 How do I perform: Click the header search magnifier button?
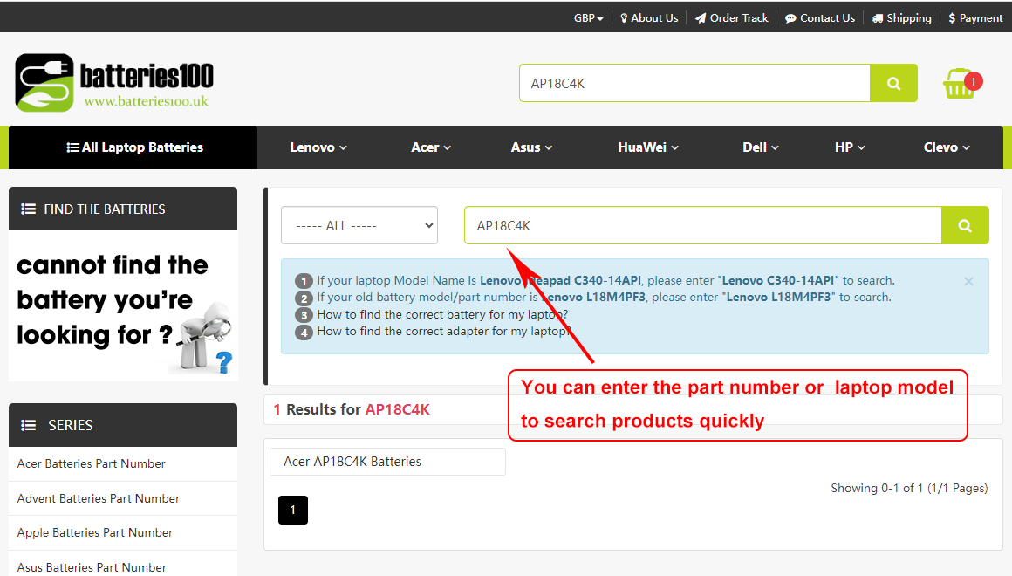click(x=893, y=83)
